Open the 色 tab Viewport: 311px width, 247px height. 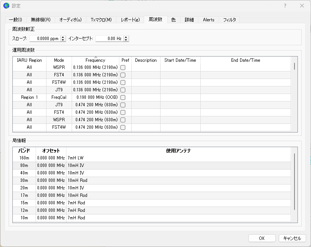click(174, 20)
